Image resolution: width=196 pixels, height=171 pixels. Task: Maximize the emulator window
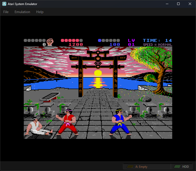tap(178, 4)
